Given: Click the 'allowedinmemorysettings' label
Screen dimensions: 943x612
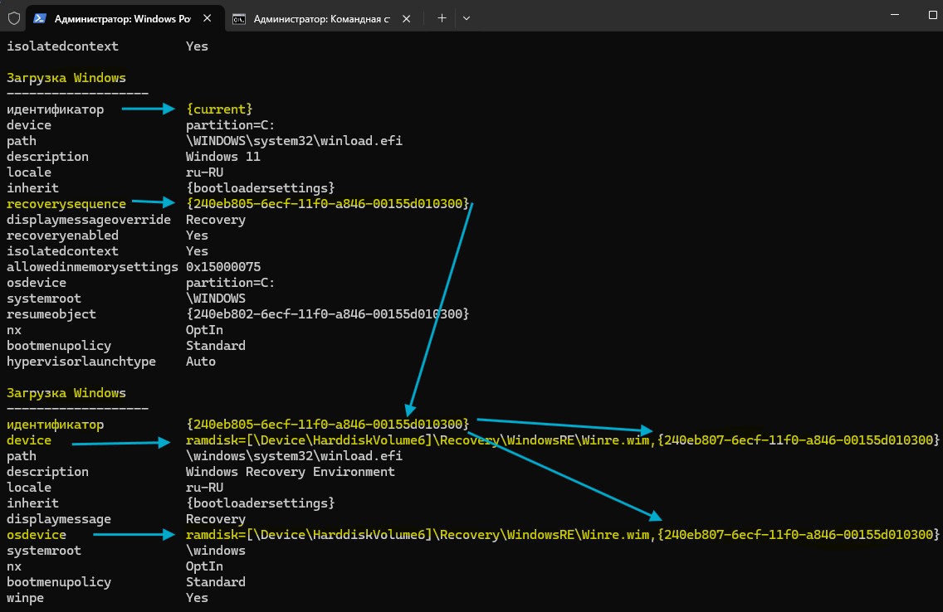Looking at the screenshot, I should coord(93,267).
